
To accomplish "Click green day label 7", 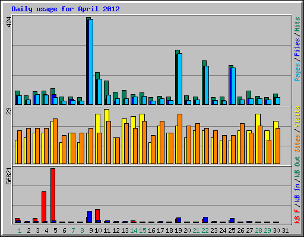I will tap(73, 230).
